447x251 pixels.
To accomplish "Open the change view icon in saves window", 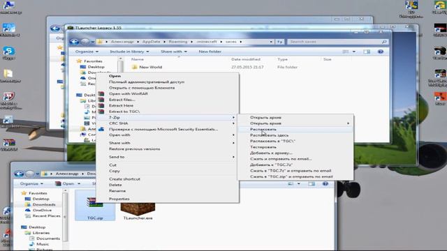I will pos(346,52).
